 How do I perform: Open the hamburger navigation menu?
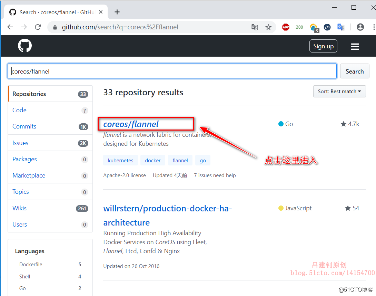355,47
